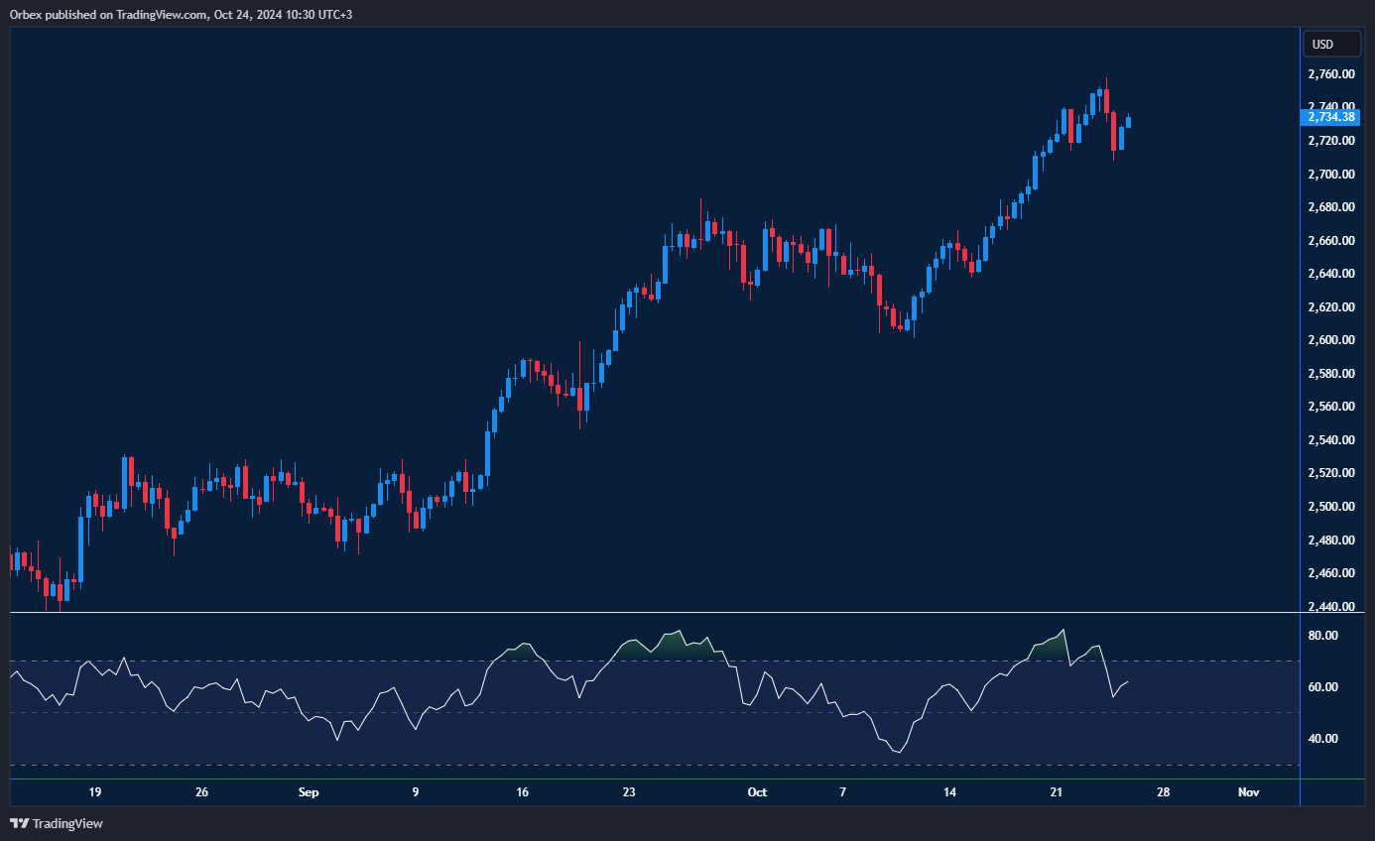Select the 2,440.00 price scale label
This screenshot has height=841, width=1375.
1330,606
